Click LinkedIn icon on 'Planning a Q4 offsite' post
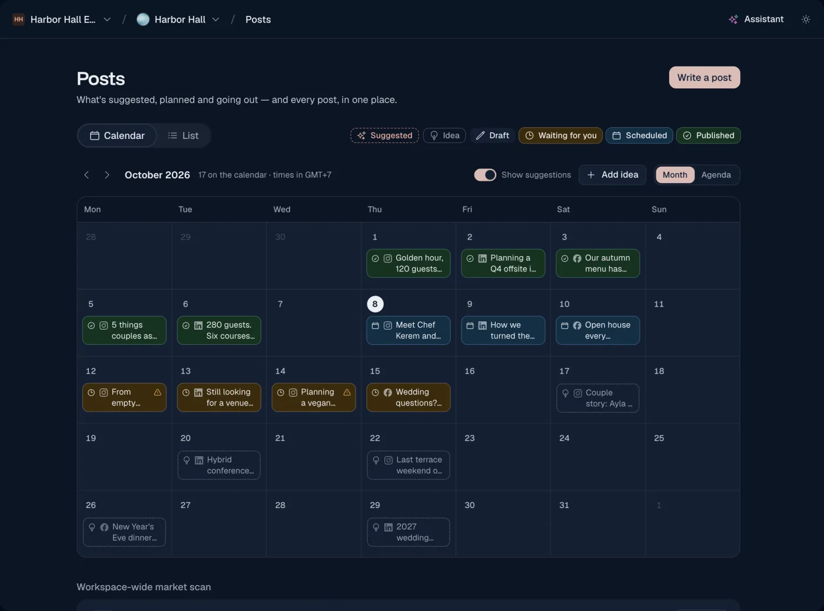 pyautogui.click(x=483, y=258)
